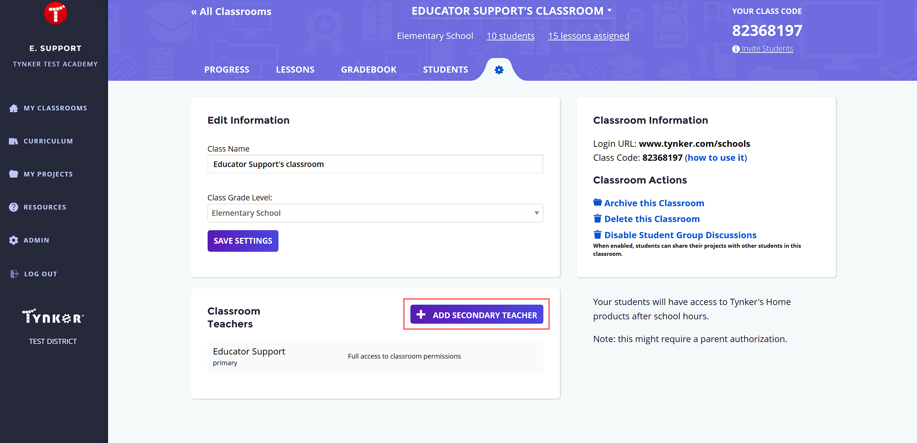This screenshot has height=443, width=917.
Task: Click the class code 82368197 in header
Action: tap(767, 30)
